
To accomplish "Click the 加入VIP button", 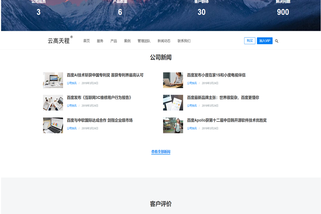I will click(x=265, y=41).
